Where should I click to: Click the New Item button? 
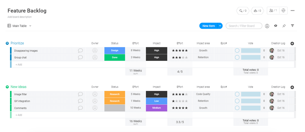click(x=208, y=26)
